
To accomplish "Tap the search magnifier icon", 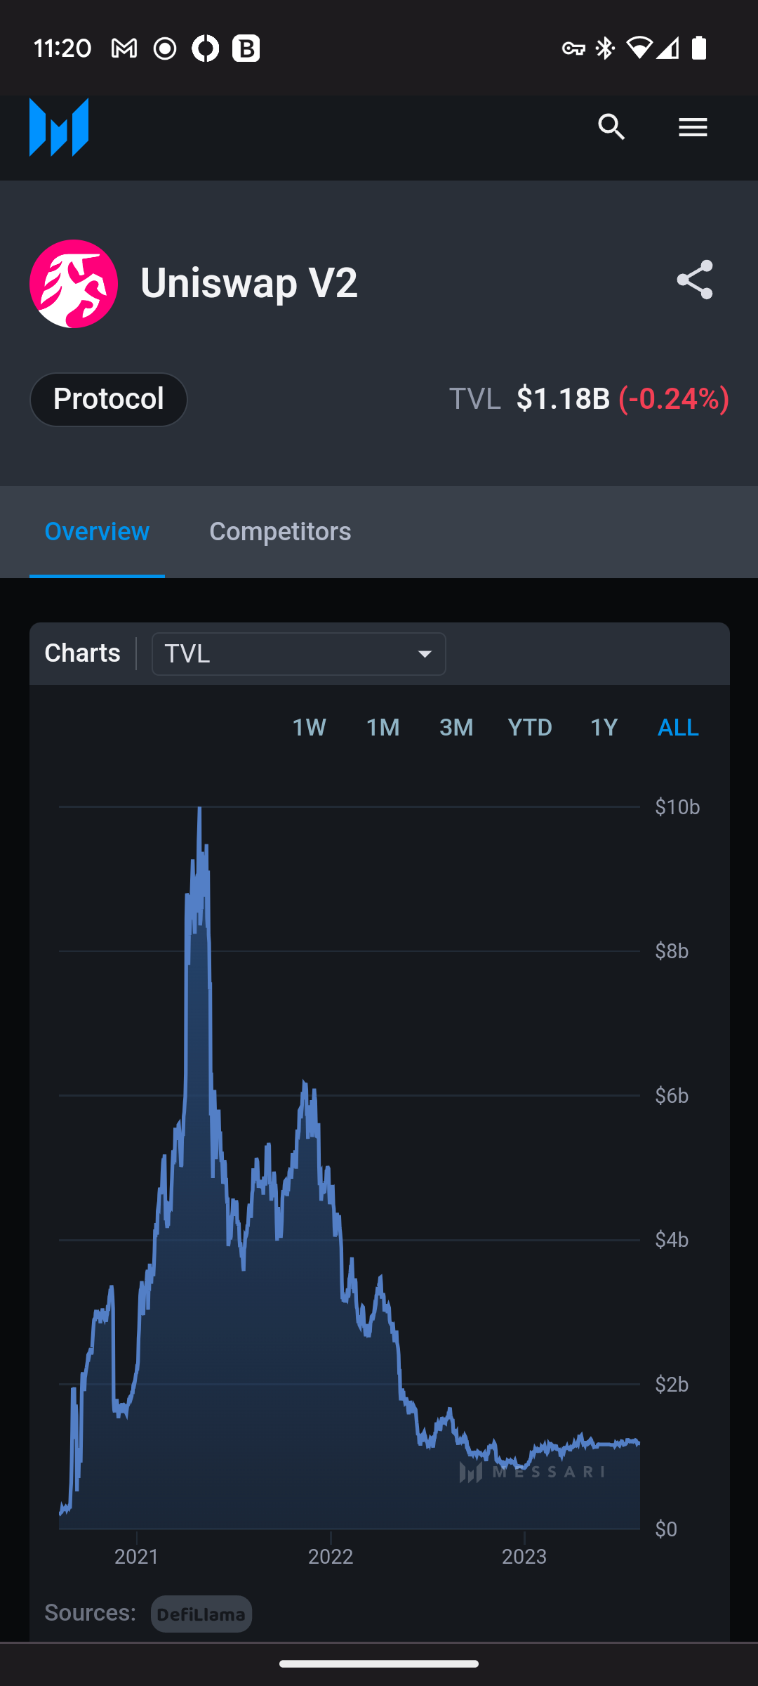I will (612, 127).
